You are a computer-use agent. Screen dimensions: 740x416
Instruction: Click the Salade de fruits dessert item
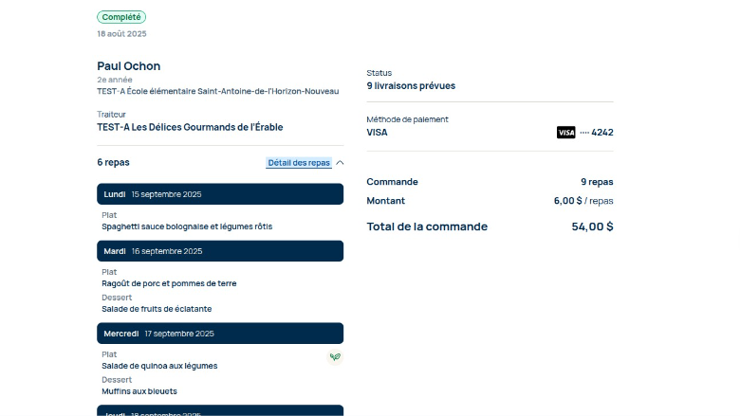point(157,309)
